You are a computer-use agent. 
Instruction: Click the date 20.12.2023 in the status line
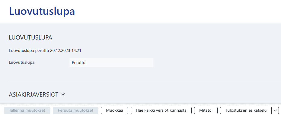click(60, 51)
